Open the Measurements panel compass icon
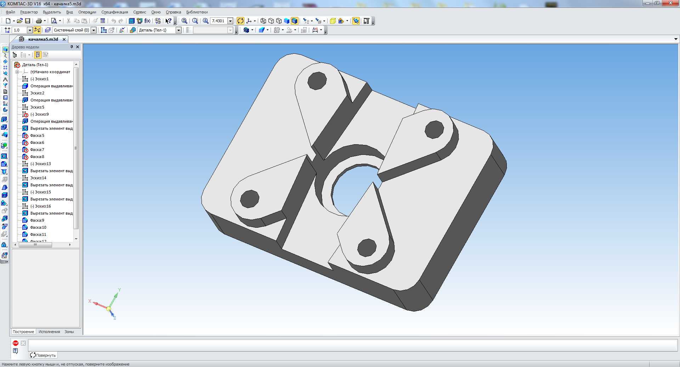Image resolution: width=680 pixels, height=367 pixels. tap(5, 80)
